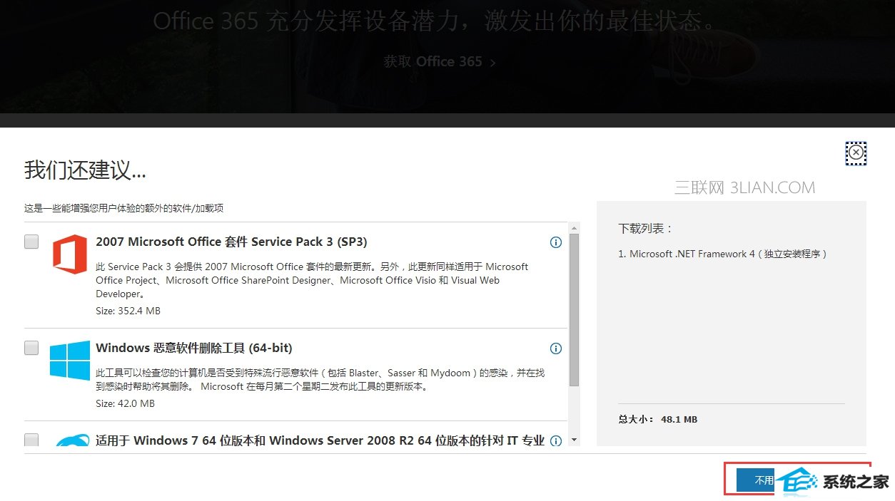Image resolution: width=895 pixels, height=501 pixels.
Task: Click 2007 Microsoft Office 套件 Service Pack 3 title
Action: pyautogui.click(x=231, y=242)
